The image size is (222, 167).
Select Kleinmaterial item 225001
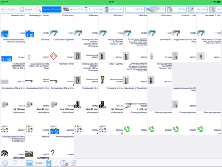12,123
